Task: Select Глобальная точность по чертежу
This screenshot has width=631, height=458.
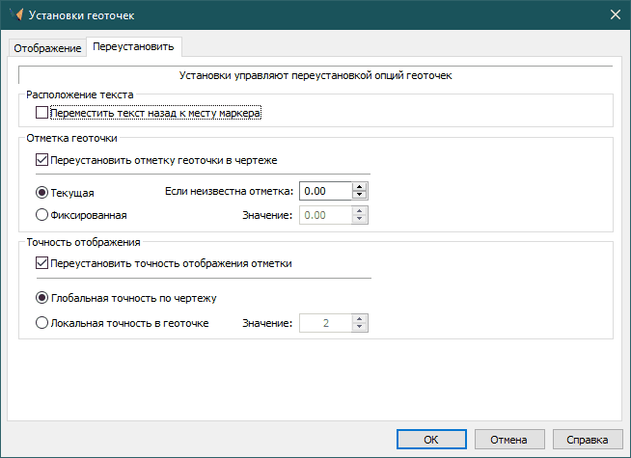Action: tap(41, 298)
